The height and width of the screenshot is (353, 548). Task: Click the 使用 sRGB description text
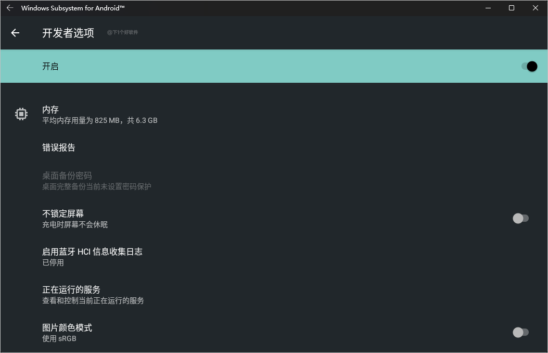[x=59, y=338]
